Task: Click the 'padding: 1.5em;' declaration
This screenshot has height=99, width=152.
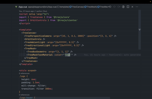Action: coord(31,82)
